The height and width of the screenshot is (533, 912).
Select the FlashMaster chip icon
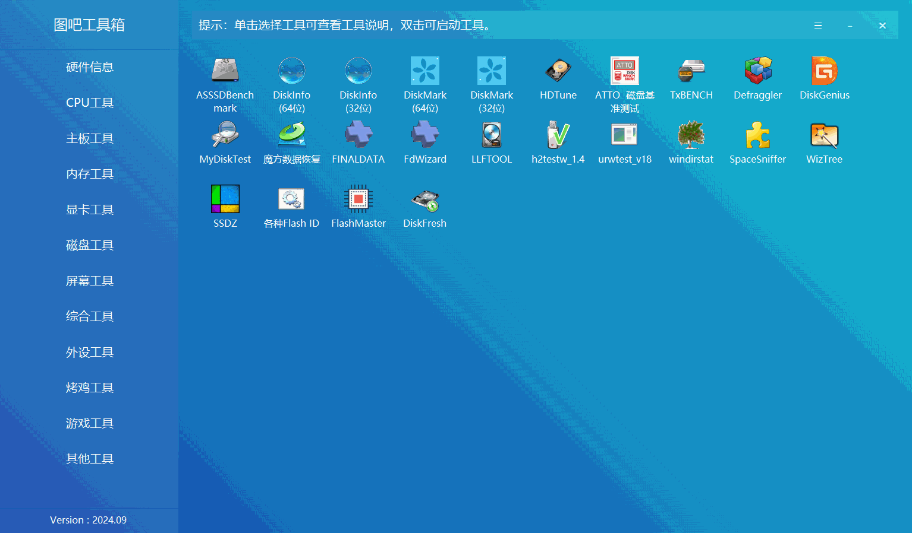(358, 199)
